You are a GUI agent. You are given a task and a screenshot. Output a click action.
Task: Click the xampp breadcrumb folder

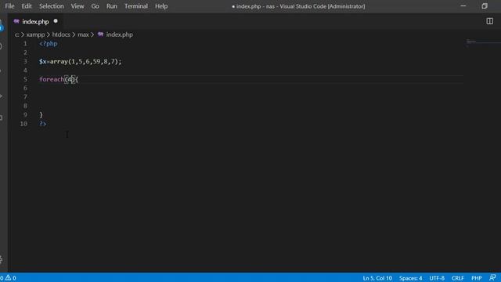tap(35, 34)
